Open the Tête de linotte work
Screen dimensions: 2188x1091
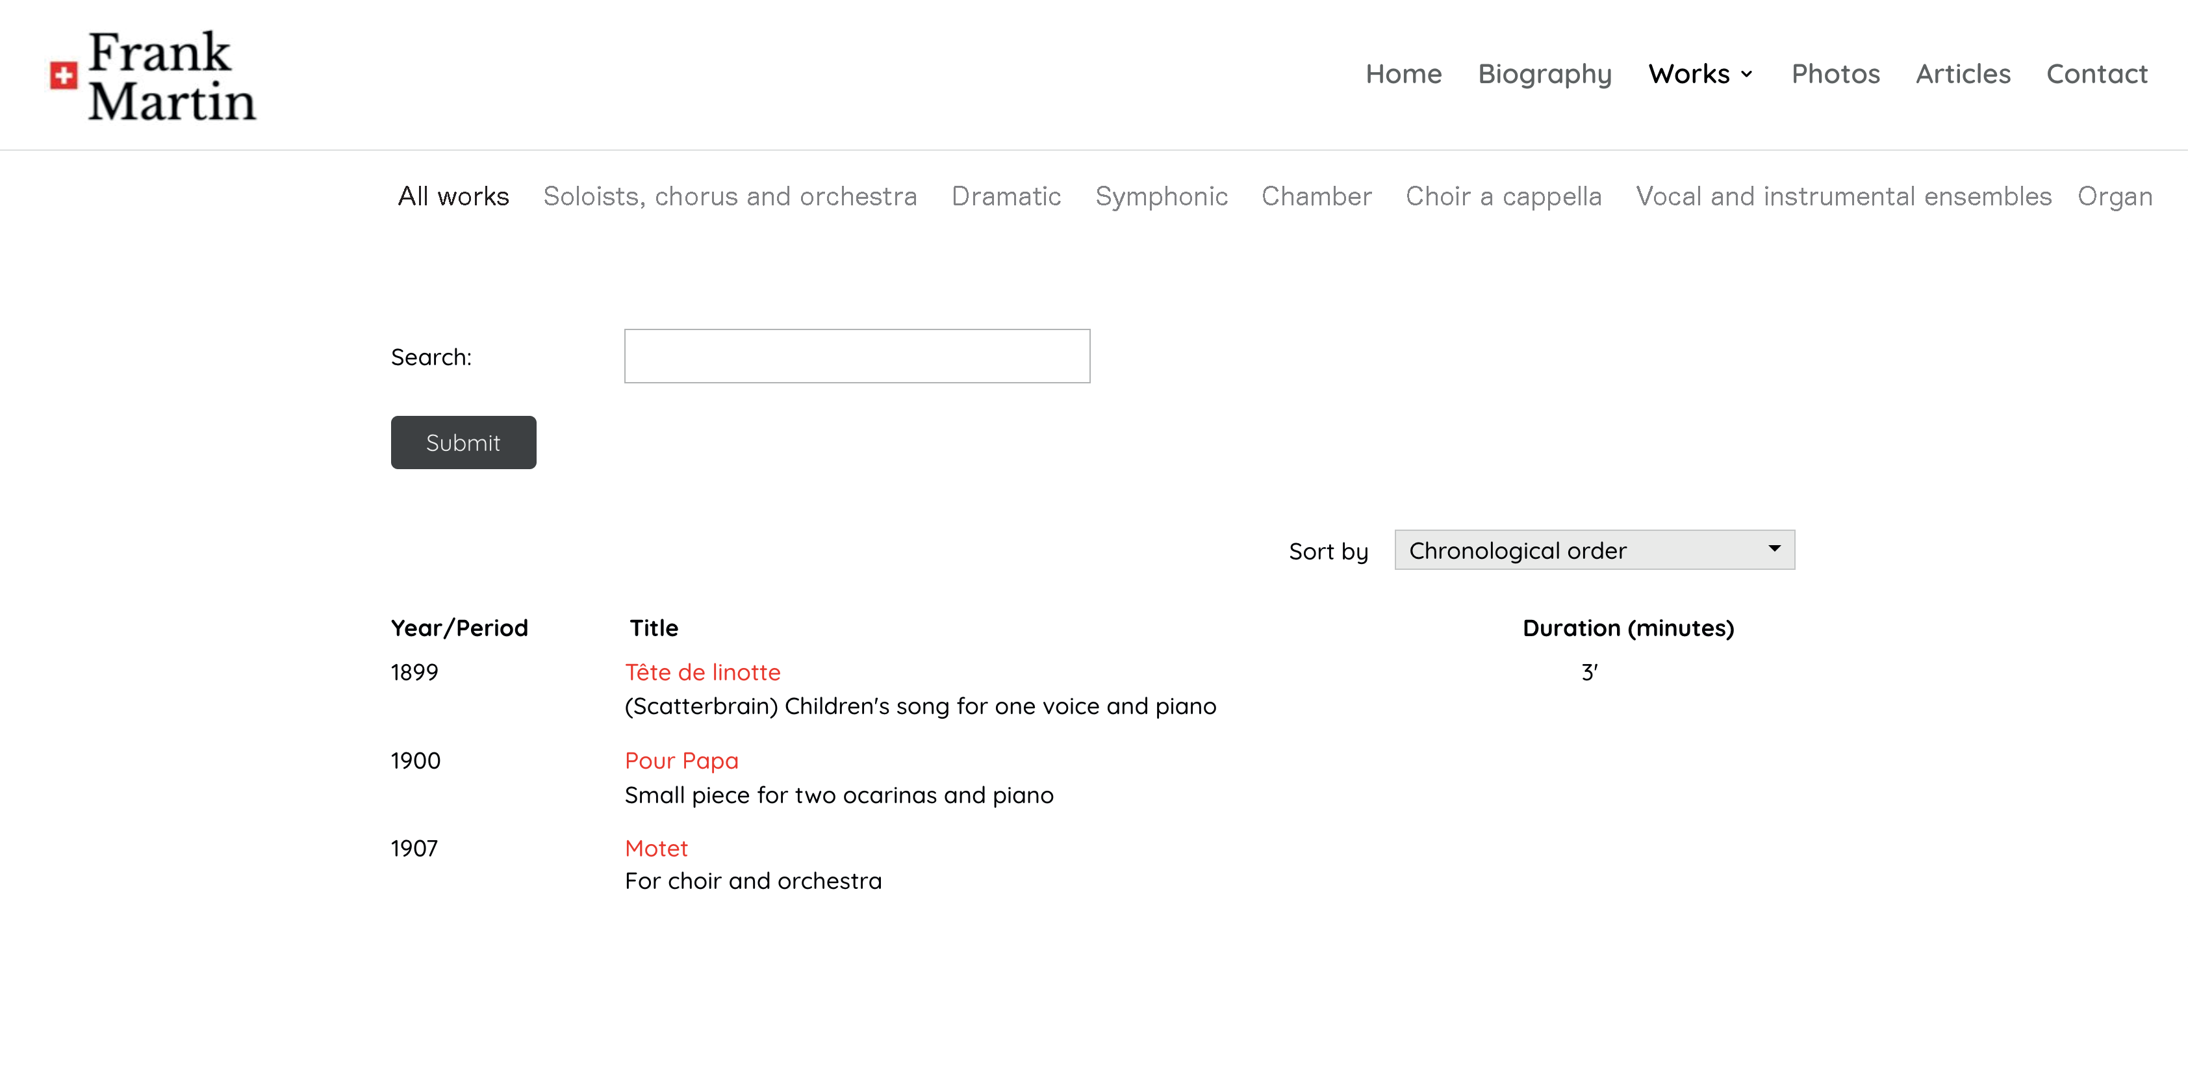pos(702,672)
